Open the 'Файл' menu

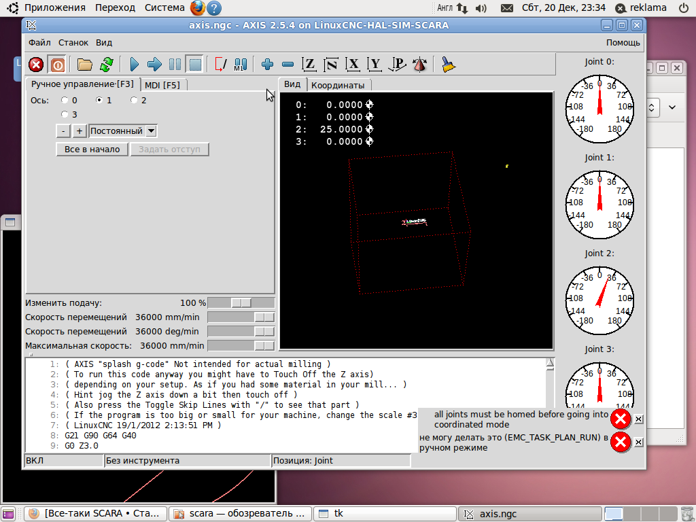(39, 42)
